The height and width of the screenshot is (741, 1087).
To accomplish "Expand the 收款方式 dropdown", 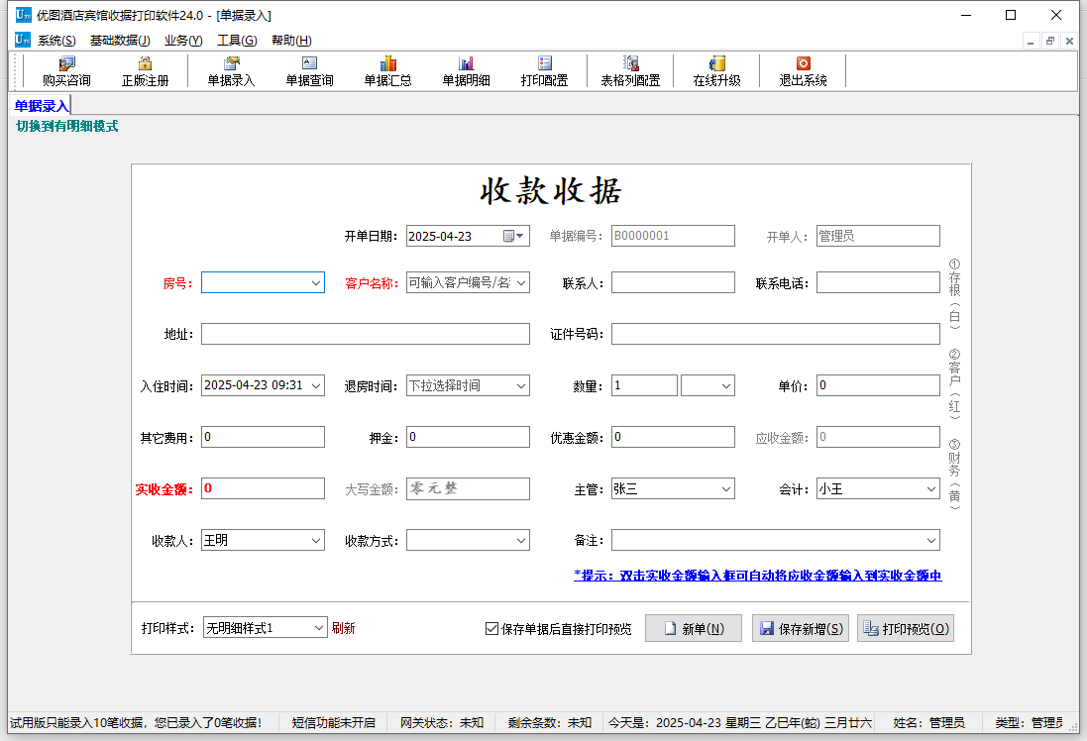I will coord(520,541).
